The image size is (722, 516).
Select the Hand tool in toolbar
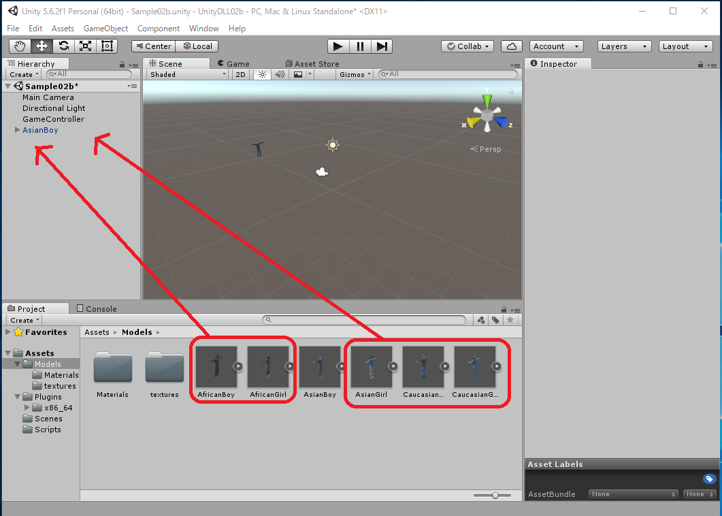click(x=20, y=46)
